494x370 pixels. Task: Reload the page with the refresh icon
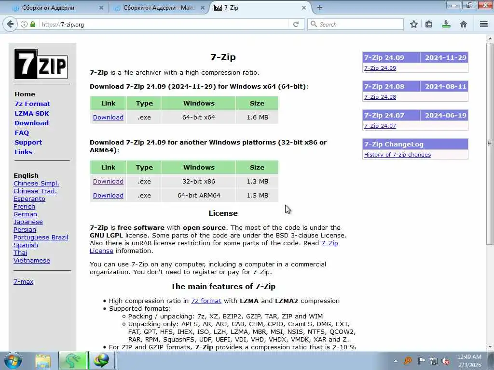click(x=296, y=24)
